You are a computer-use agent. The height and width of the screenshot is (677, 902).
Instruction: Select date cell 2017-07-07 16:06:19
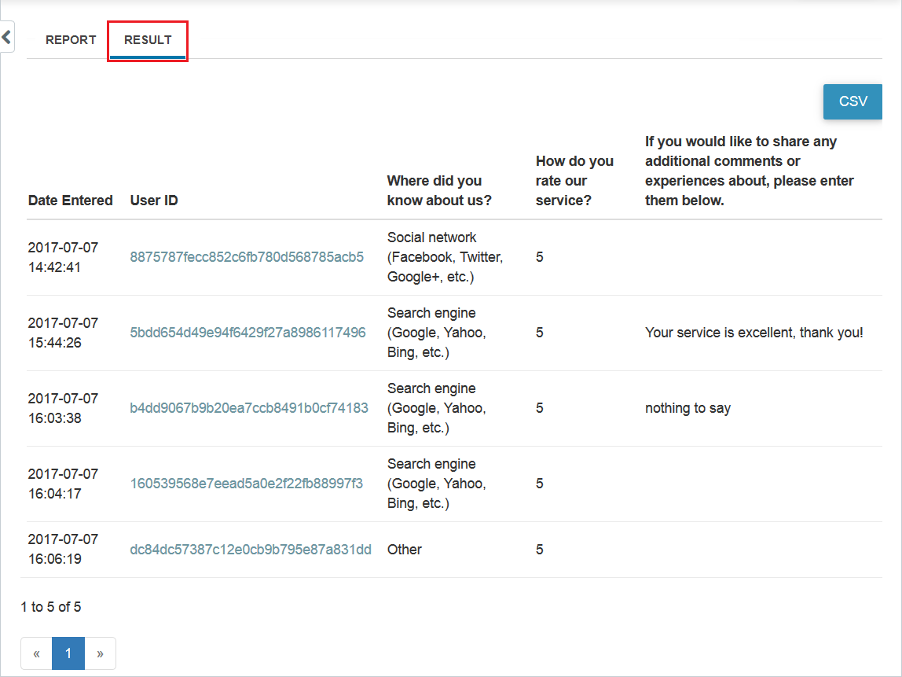[x=64, y=549]
